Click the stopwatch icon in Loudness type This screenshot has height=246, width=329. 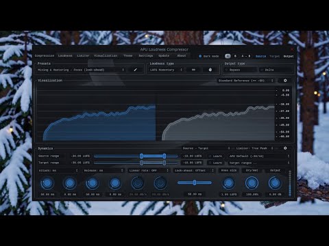(210, 70)
